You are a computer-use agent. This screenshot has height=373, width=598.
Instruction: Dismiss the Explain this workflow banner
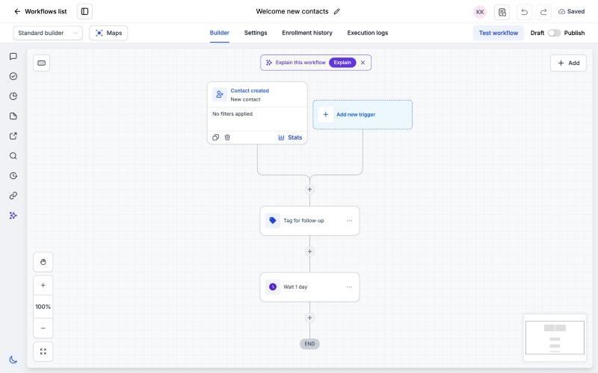pos(363,63)
